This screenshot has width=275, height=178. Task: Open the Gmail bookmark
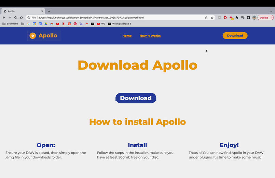click(52, 24)
